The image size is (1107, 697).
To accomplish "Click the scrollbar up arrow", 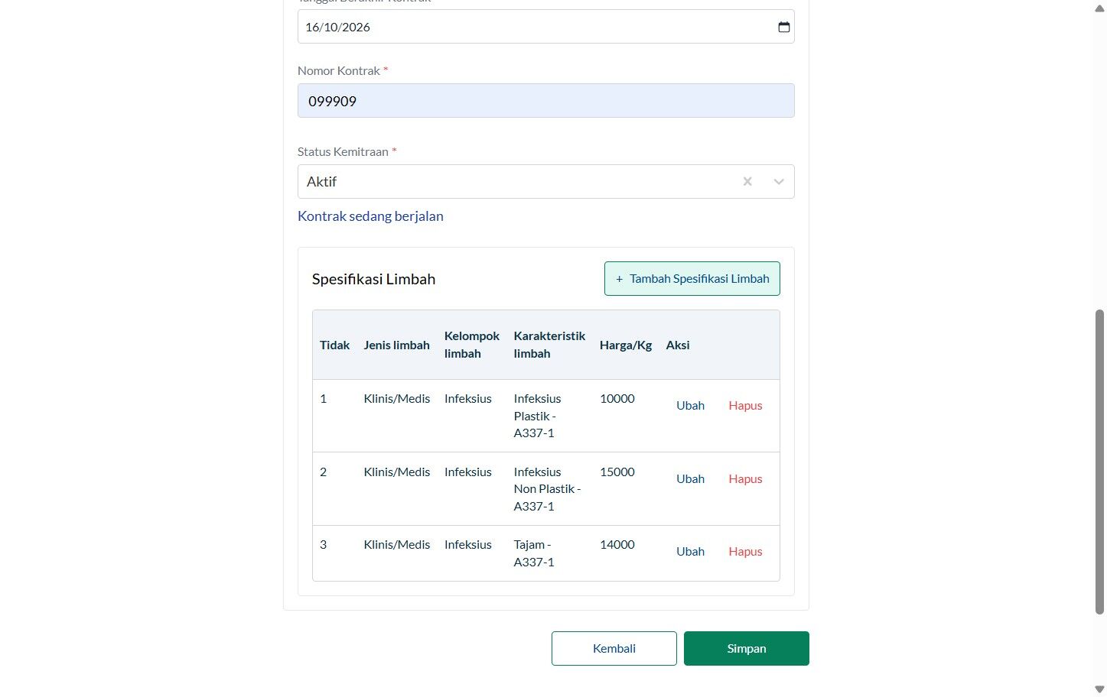I will coord(1099,8).
